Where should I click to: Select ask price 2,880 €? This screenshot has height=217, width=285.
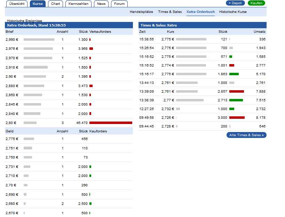tap(12, 86)
